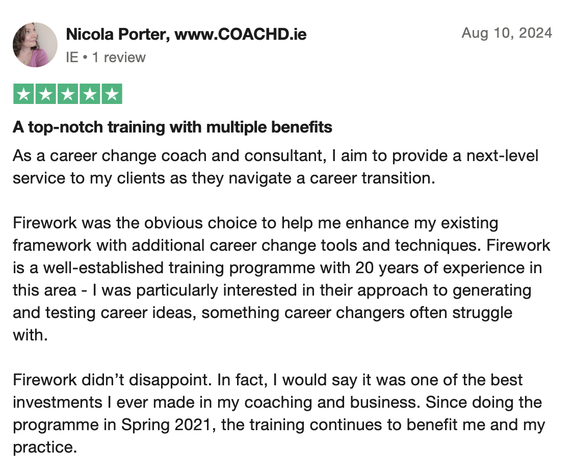This screenshot has height=475, width=573.
Task: Click the IE country code label
Action: pos(72,57)
